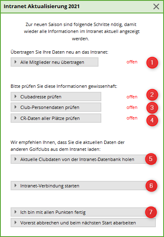Open Club-Personendaten prüfen

[56, 107]
